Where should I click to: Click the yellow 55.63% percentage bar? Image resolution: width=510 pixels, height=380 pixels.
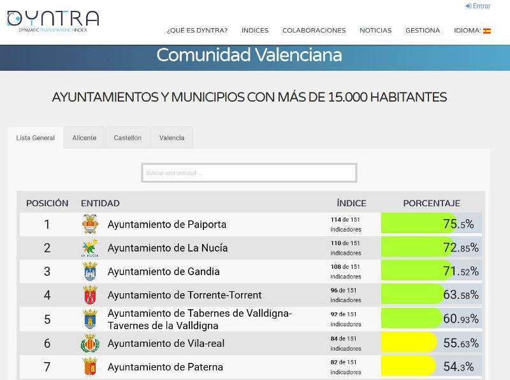pos(432,342)
